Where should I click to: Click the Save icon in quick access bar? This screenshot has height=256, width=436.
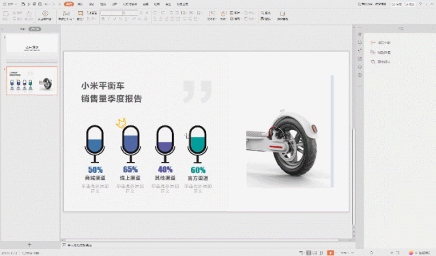[x=23, y=4]
